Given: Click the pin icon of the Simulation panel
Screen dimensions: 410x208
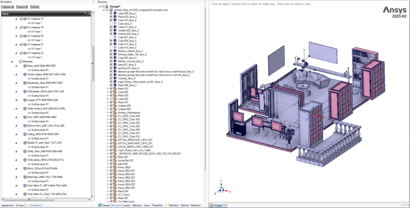Looking at the screenshot, I should [x=94, y=2].
